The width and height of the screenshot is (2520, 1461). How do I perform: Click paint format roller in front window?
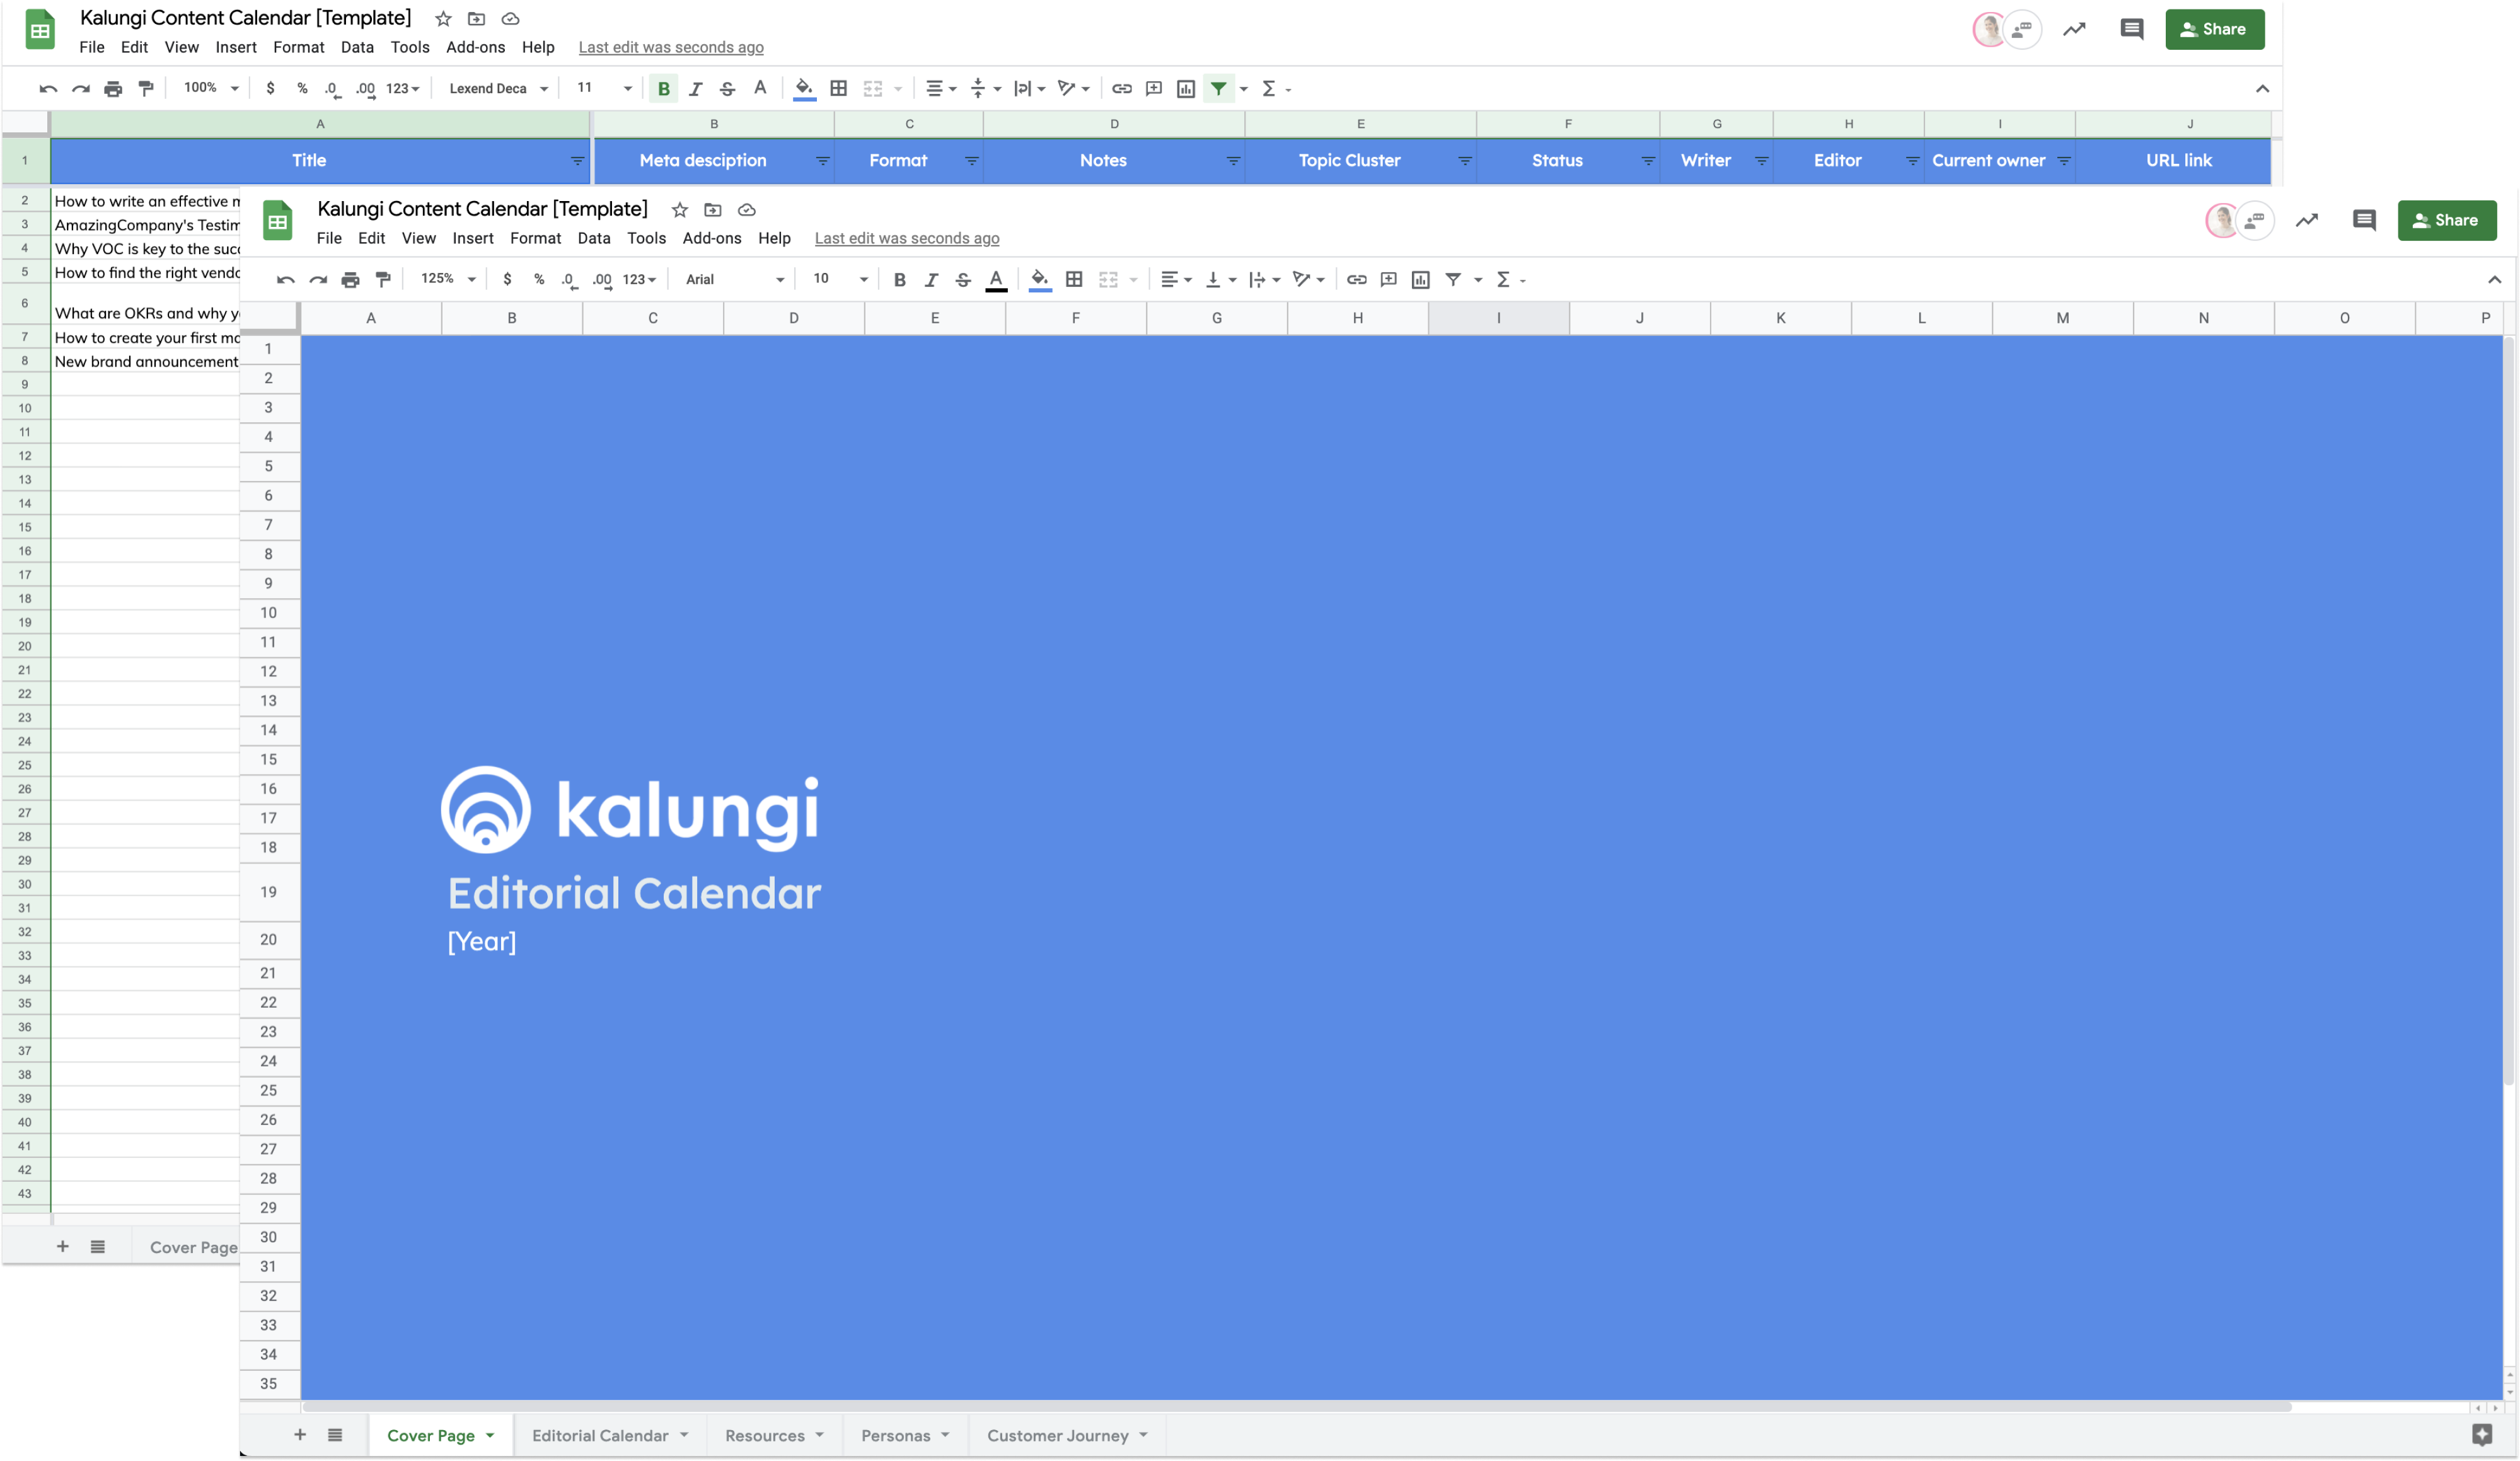click(x=383, y=280)
